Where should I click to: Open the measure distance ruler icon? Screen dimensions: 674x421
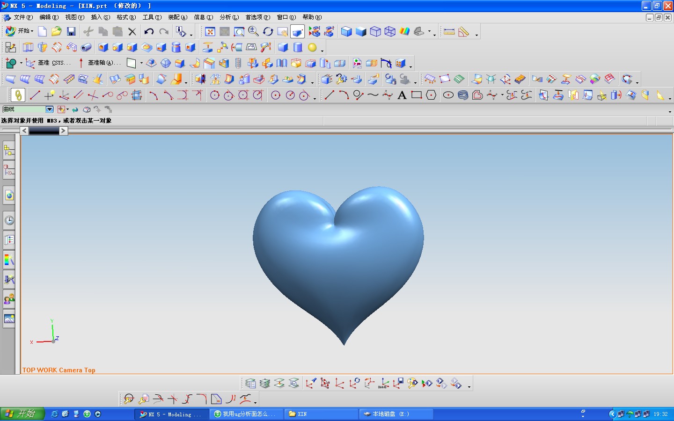[449, 31]
